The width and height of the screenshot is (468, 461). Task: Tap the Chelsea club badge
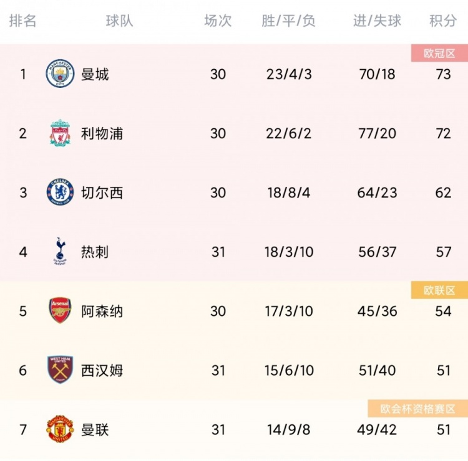point(60,192)
